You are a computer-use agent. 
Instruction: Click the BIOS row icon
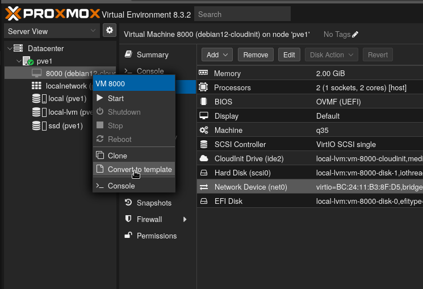(x=204, y=102)
